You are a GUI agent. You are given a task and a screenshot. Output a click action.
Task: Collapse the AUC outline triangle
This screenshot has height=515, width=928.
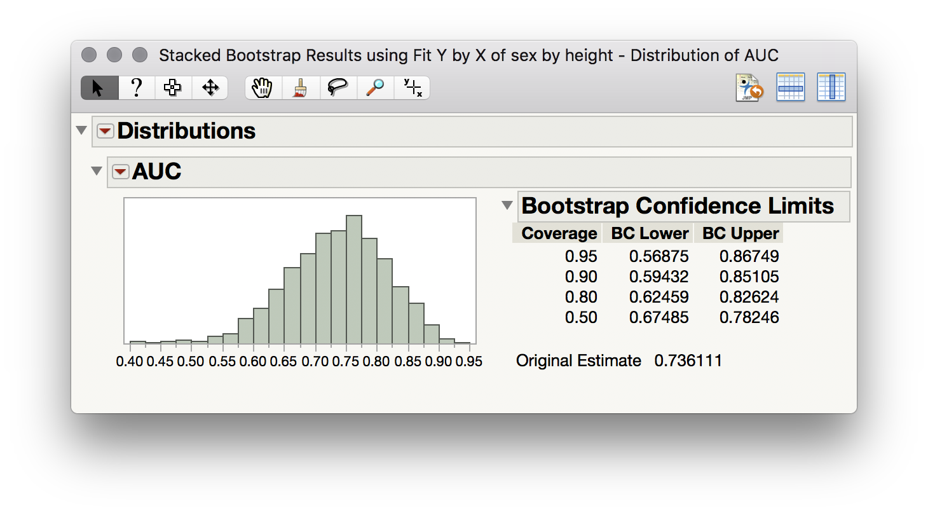click(96, 170)
